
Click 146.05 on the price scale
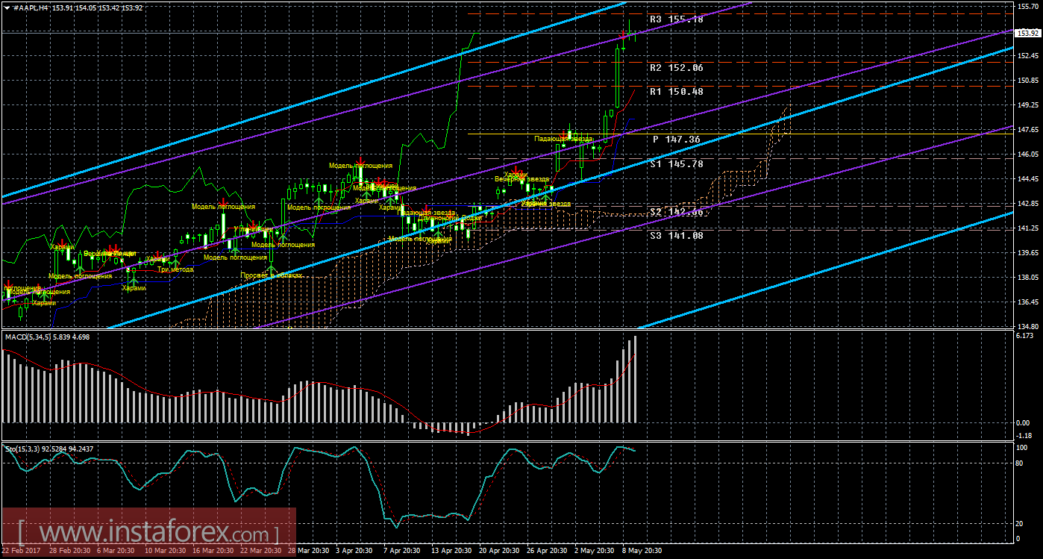tap(1029, 154)
